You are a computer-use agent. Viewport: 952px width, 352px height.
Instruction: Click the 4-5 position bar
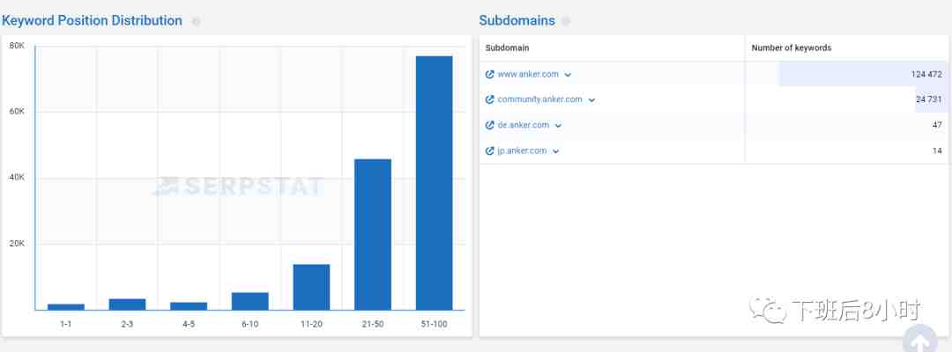[x=189, y=306]
